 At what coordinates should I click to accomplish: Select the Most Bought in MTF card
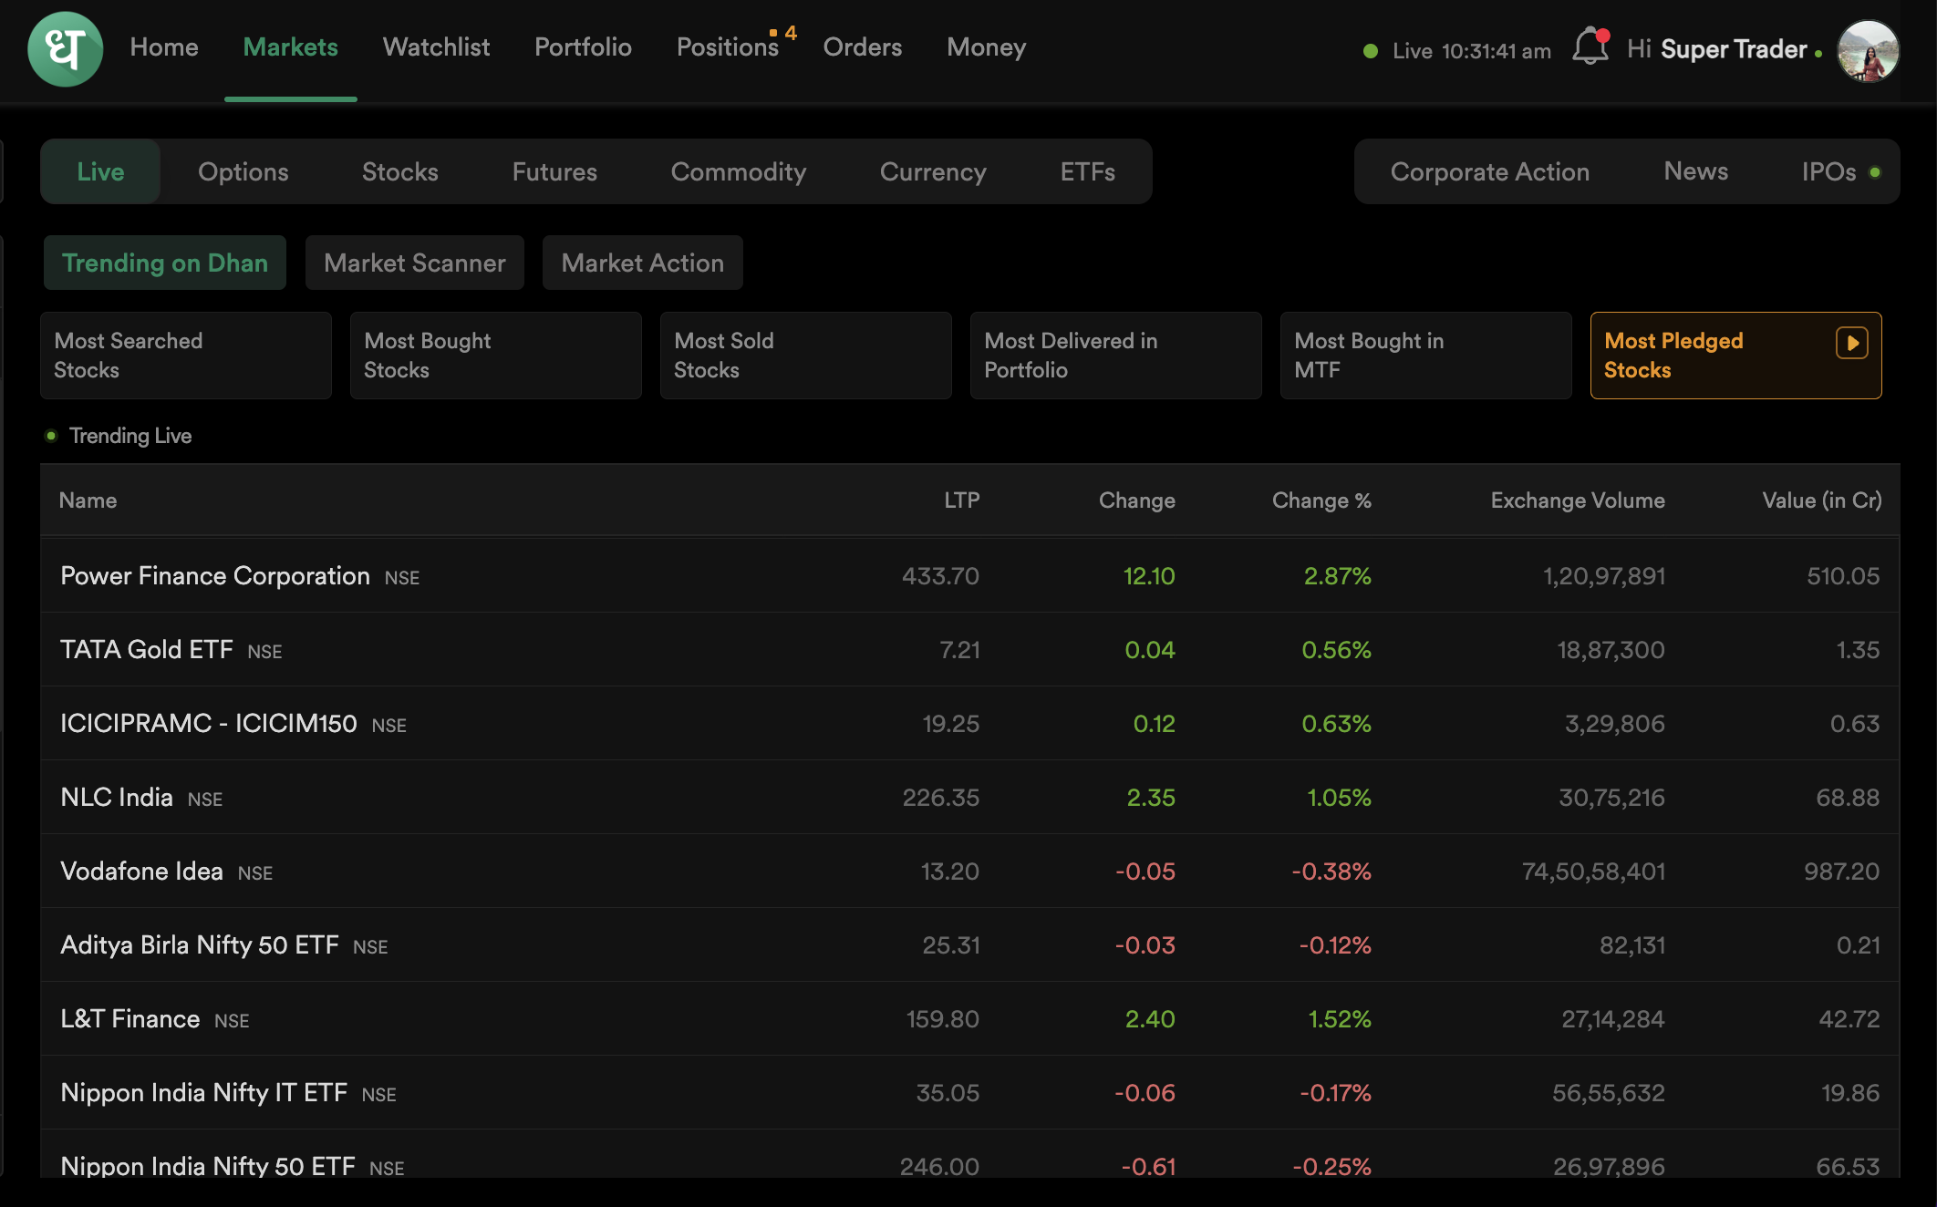click(x=1424, y=356)
